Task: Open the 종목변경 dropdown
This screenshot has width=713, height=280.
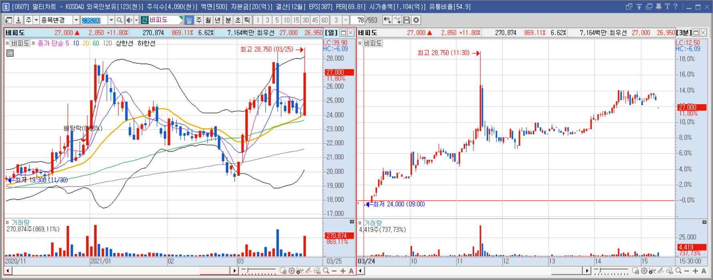Action: pyautogui.click(x=76, y=20)
